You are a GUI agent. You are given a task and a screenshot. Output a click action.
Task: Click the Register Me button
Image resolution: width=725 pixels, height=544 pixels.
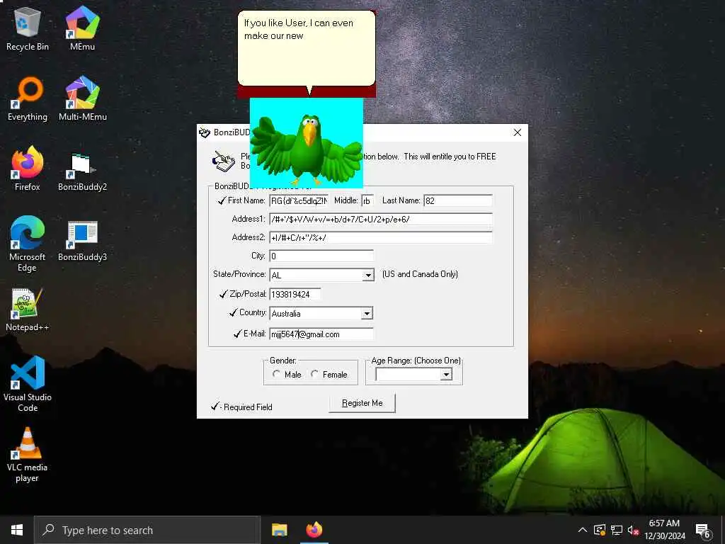coord(362,403)
